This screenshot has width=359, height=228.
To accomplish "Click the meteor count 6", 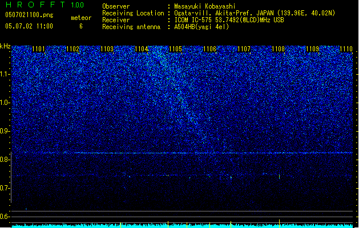I will point(81,26).
